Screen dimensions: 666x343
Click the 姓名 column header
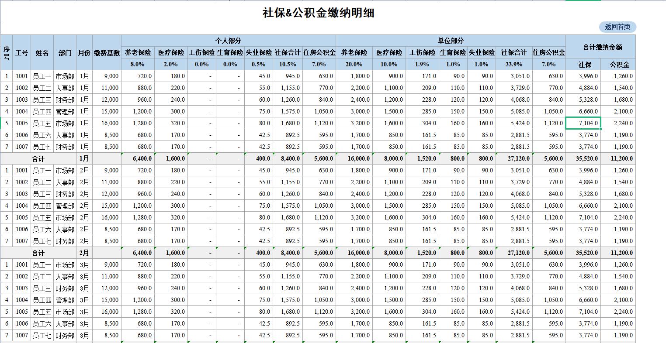42,52
